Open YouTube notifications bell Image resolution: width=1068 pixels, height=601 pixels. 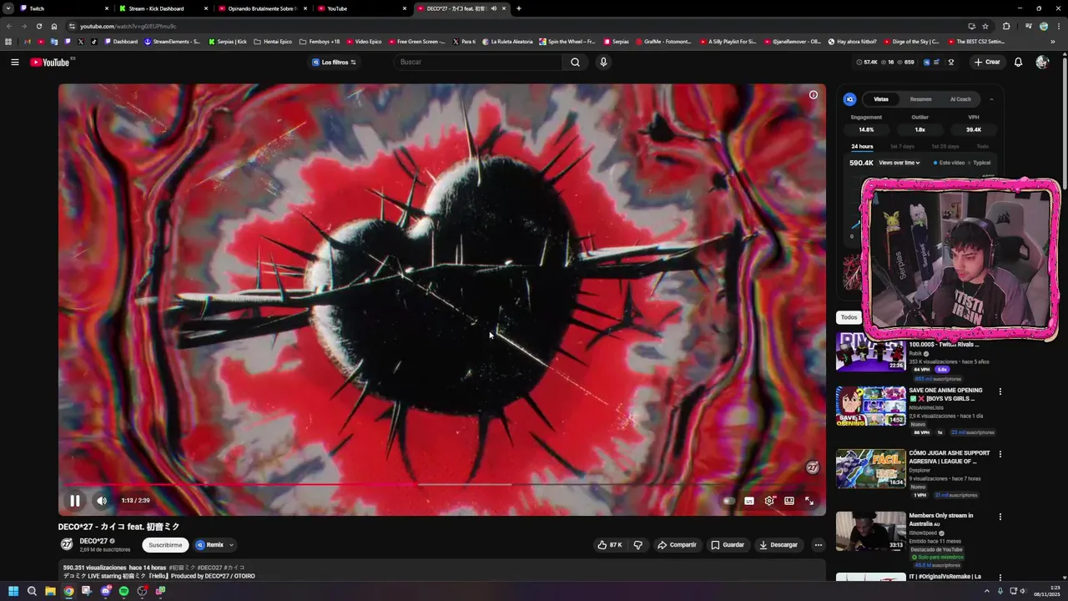[x=1018, y=62]
